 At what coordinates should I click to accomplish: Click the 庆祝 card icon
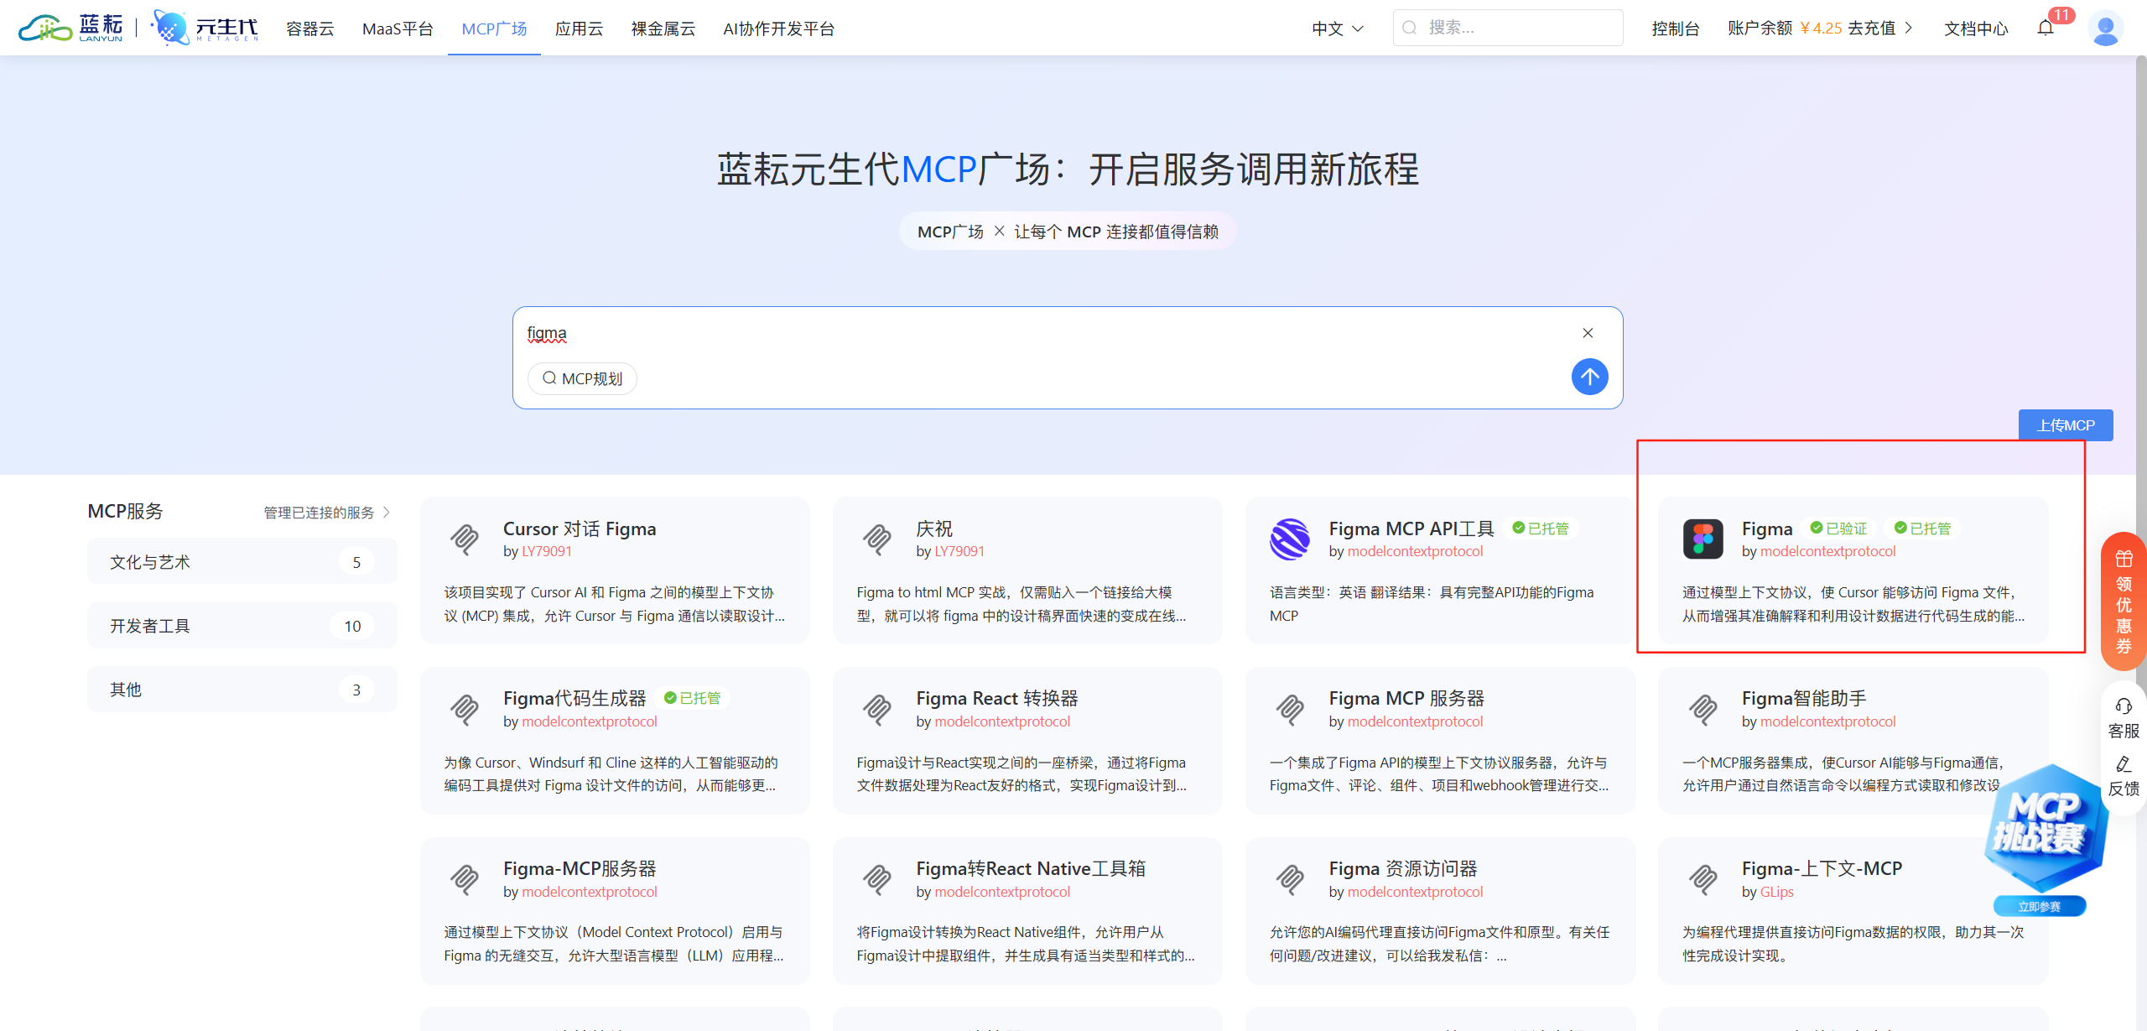(877, 539)
